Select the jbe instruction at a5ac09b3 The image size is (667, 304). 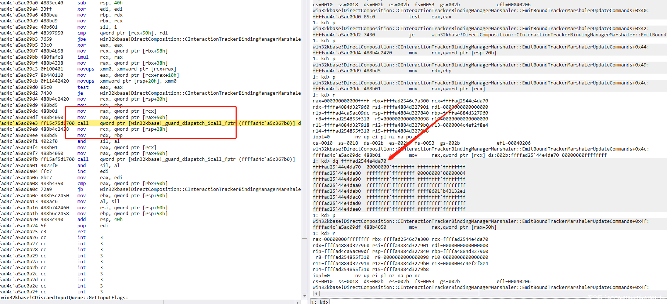pos(151,39)
